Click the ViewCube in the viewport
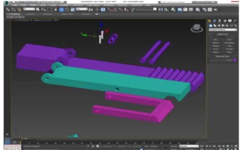The image size is (240, 150). (197, 28)
